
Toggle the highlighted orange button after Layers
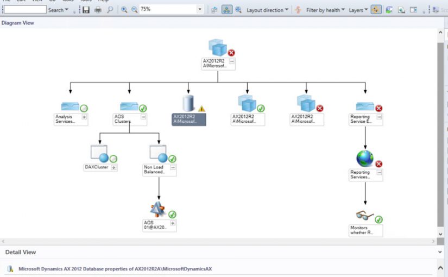coord(376,10)
